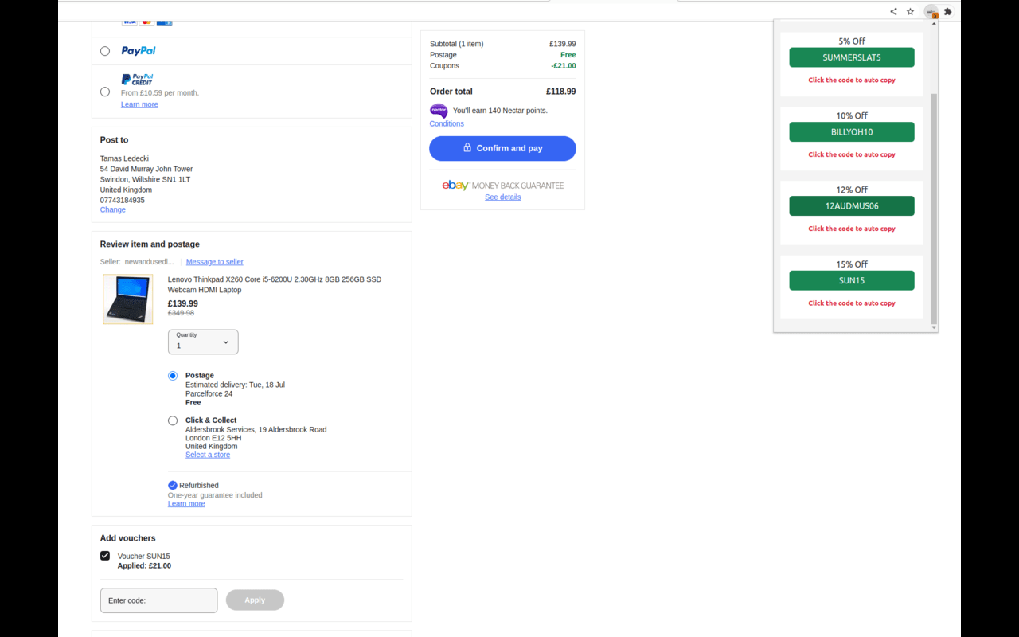
Task: Click Change under the postal address
Action: click(x=112, y=209)
